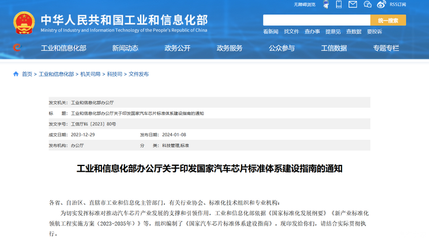This screenshot has height=241, width=429.
Task: Select the 提意见 search option
Action: [333, 32]
